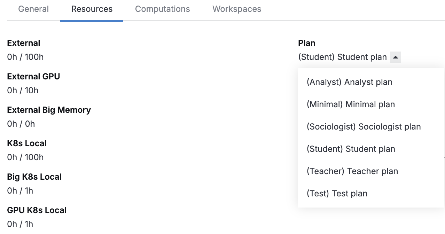445x234 pixels.
Task: Switch to the General tab
Action: coord(33,9)
